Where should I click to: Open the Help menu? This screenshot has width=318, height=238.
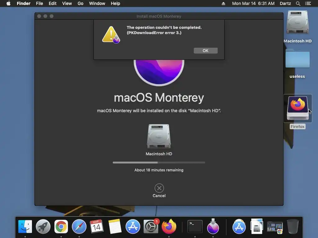pyautogui.click(x=116, y=3)
